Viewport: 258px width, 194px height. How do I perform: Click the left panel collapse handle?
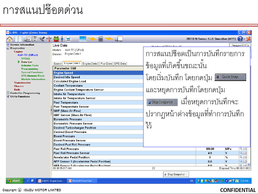51,110
